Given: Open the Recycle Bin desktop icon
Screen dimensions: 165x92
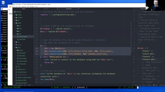Looking at the screenshot, I should 3,3.
